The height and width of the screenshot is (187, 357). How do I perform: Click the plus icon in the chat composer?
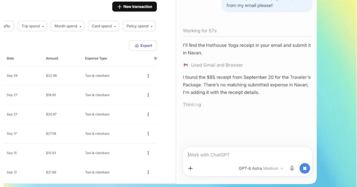point(191,168)
